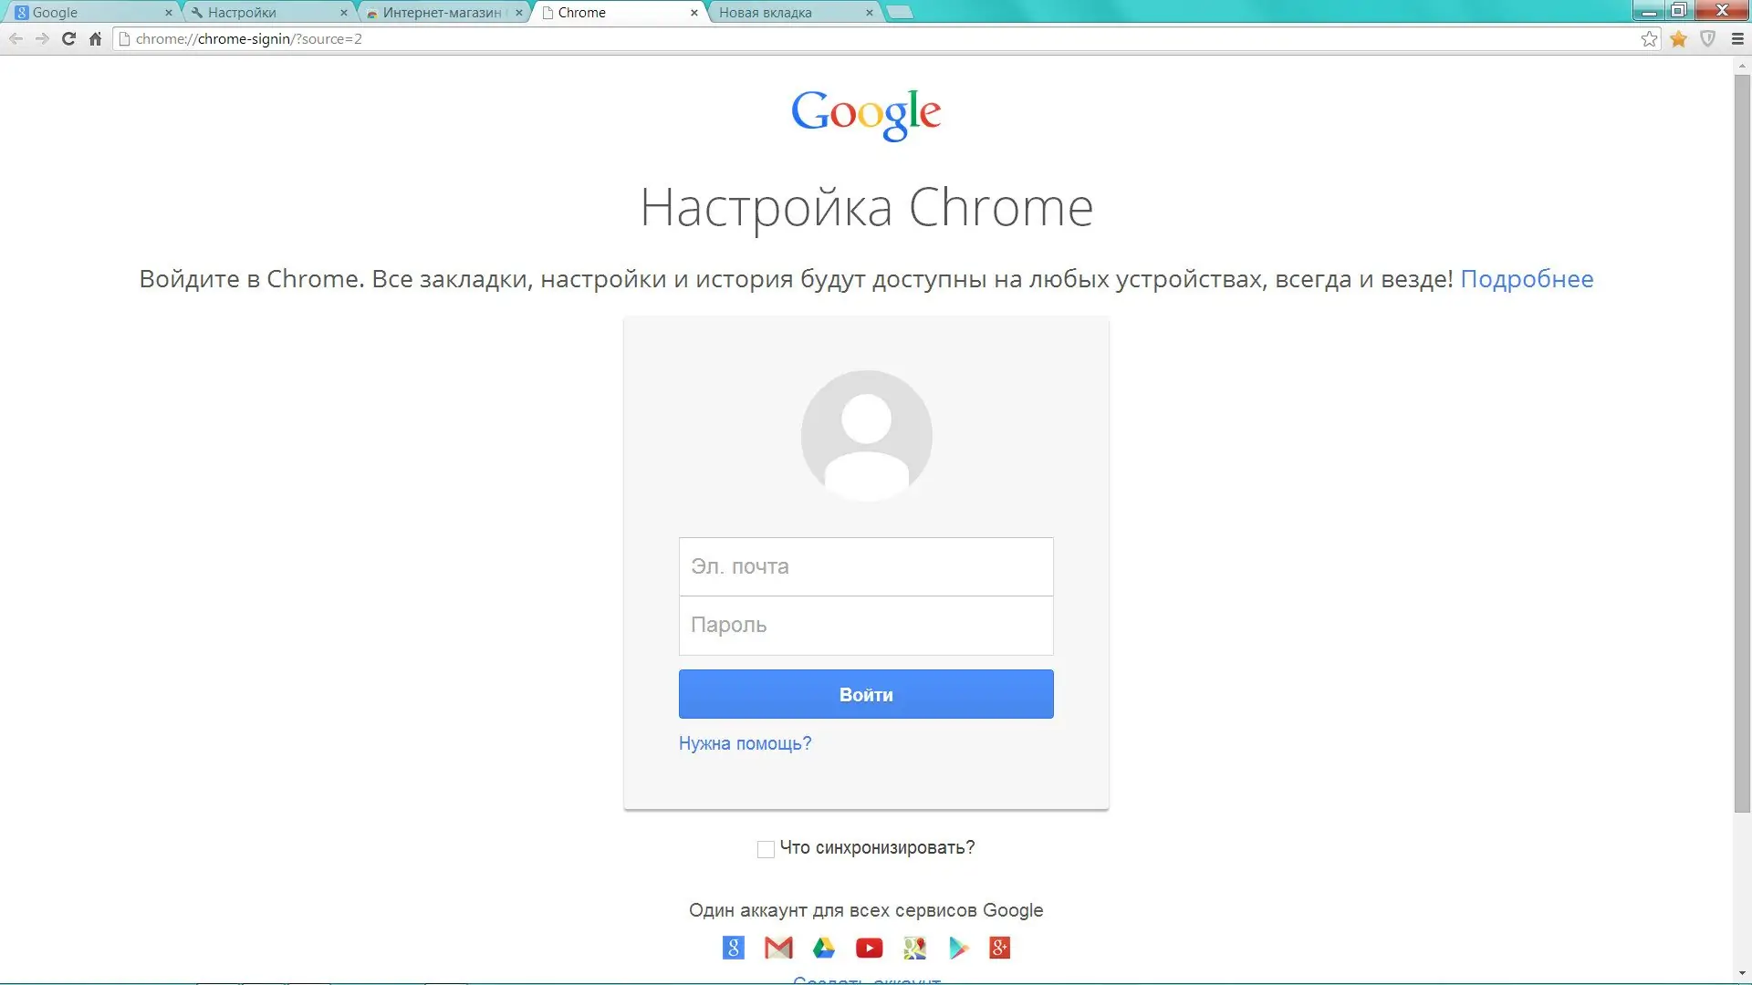Image resolution: width=1752 pixels, height=985 pixels.
Task: Click the Пароль password field
Action: tap(866, 626)
